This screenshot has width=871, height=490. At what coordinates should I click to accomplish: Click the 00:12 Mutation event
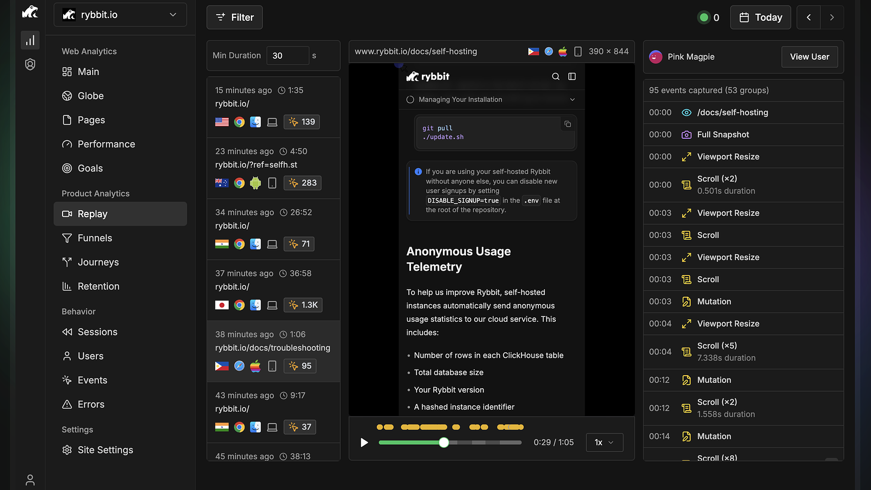743,380
